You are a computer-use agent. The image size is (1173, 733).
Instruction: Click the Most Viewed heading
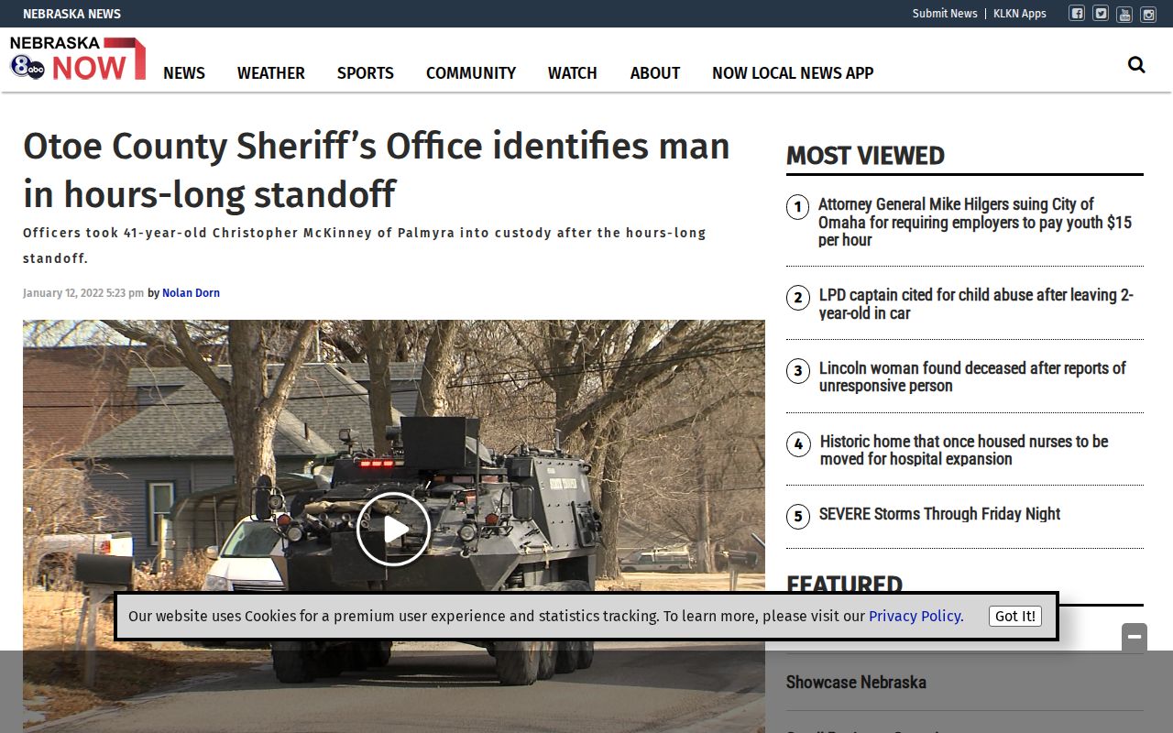pos(865,156)
